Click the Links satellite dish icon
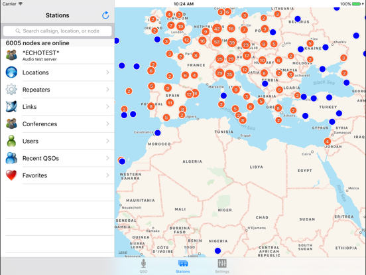Image resolution: width=366 pixels, height=275 pixels. click(11, 107)
